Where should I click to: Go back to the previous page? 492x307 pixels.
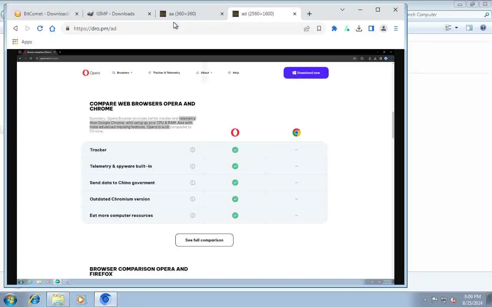(x=15, y=28)
